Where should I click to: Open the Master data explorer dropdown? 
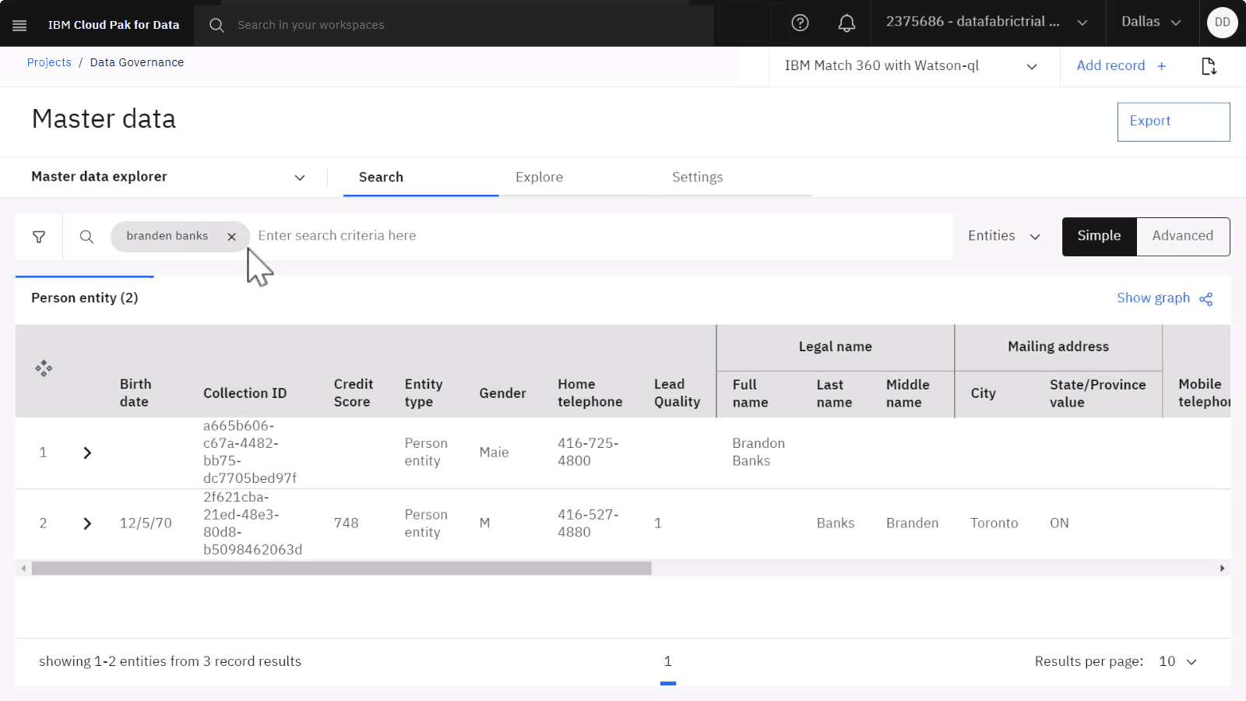coord(168,177)
